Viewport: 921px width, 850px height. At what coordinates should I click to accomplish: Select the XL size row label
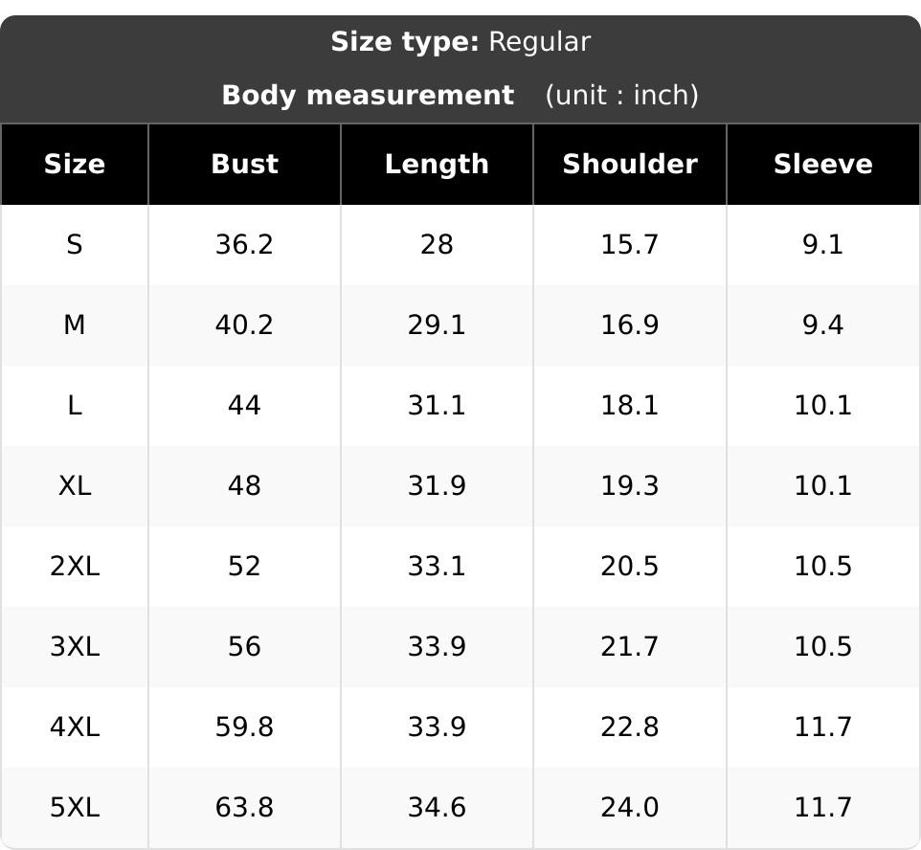(x=75, y=486)
